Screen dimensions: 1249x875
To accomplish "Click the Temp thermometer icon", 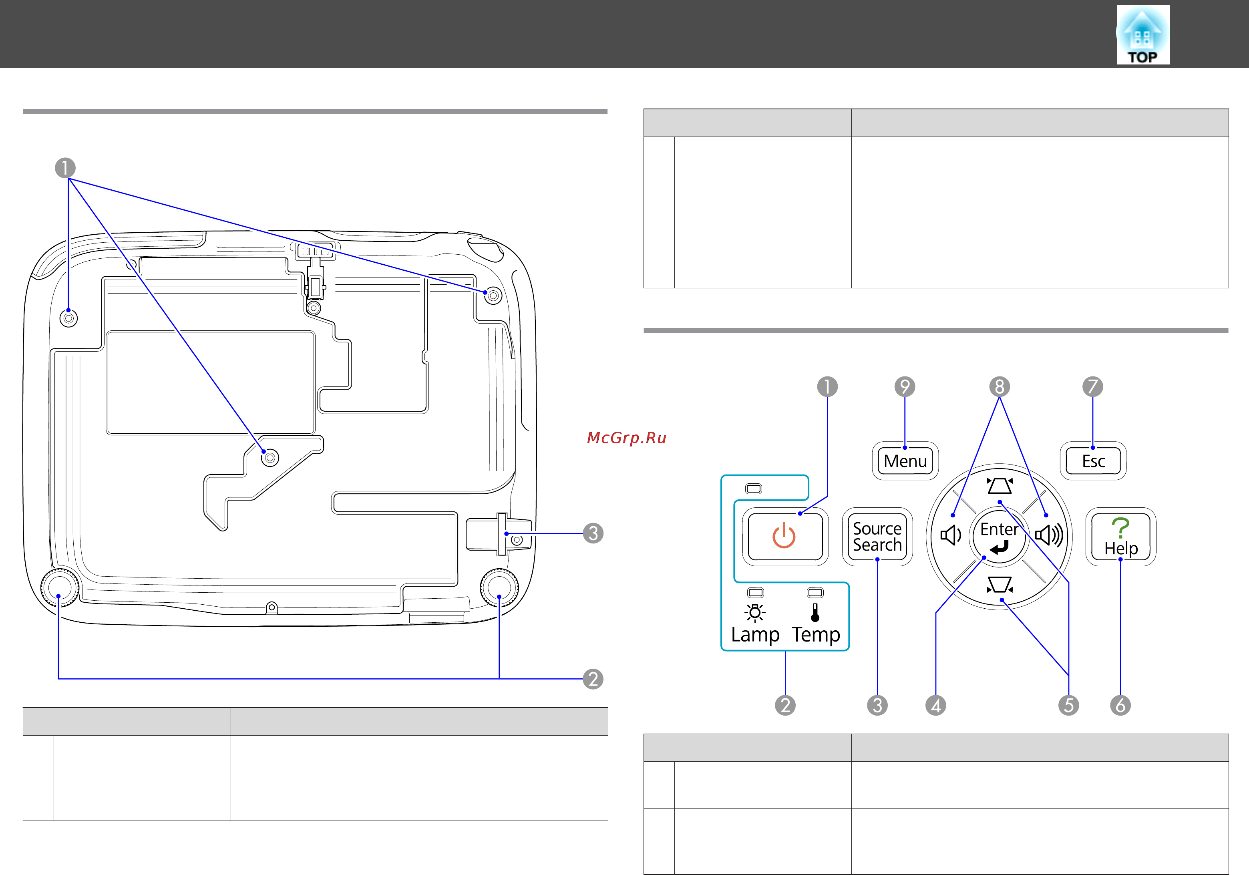I will tap(815, 613).
